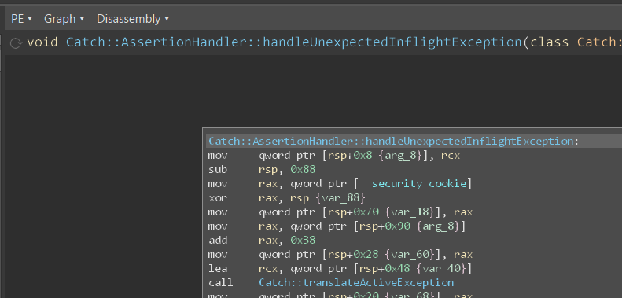
Task: Click the xor mnemonic
Action: tap(217, 197)
